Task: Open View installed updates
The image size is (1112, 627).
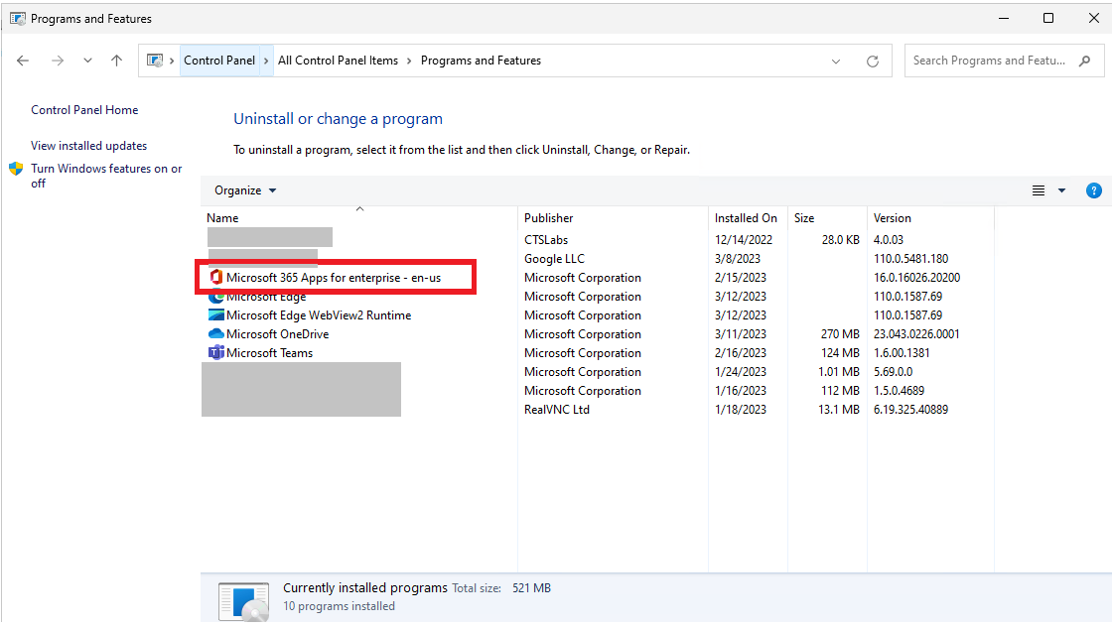Action: (x=89, y=145)
